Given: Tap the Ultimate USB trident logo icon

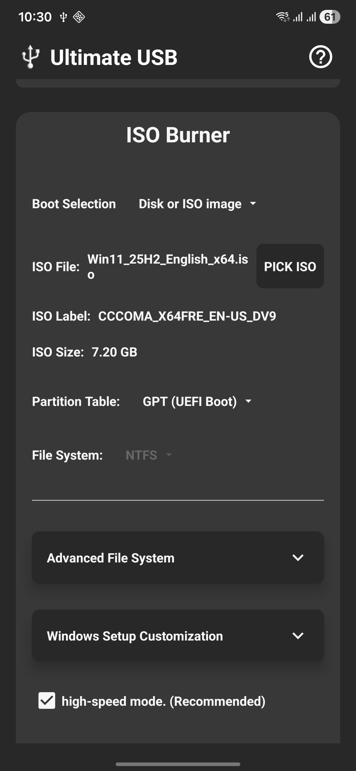Looking at the screenshot, I should click(31, 57).
